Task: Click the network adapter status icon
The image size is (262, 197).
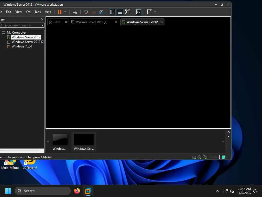Action: [x=205, y=157]
